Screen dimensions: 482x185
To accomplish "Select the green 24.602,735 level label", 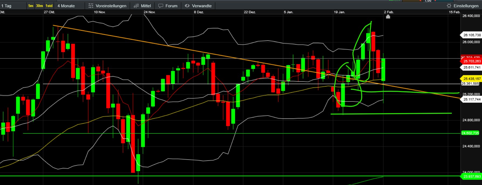I will point(470,133).
